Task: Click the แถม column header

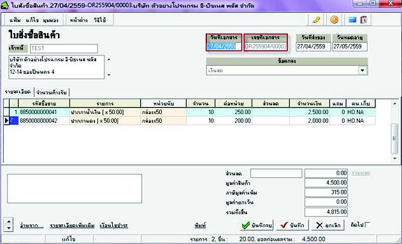Action: [x=338, y=103]
